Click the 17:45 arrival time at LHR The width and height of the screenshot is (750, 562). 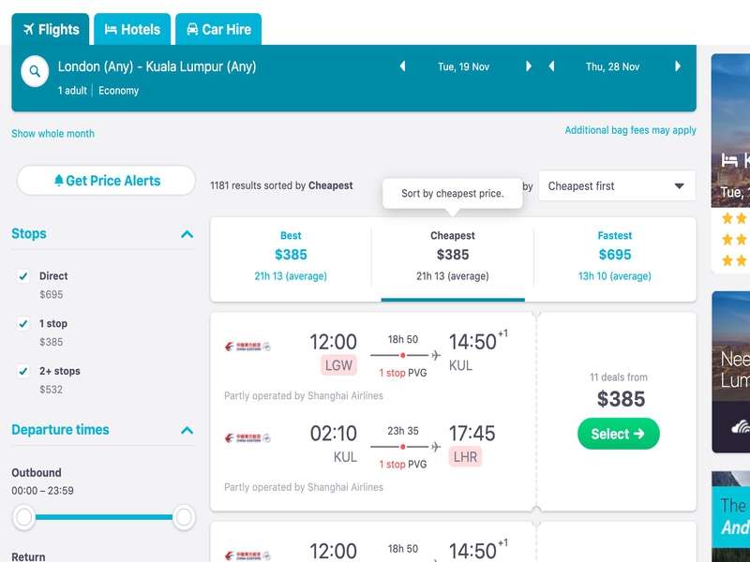[472, 434]
